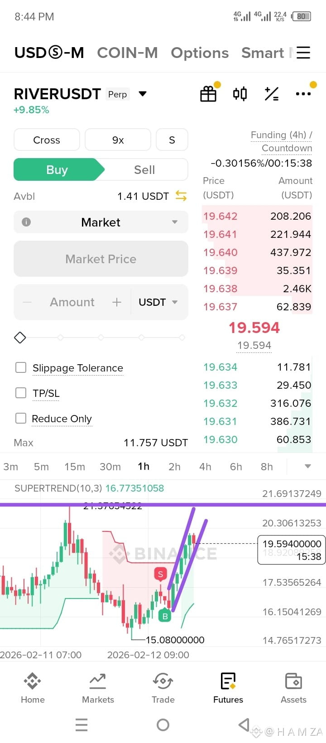Tap the hamburger menu icon
326x743 pixels.
tap(303, 53)
